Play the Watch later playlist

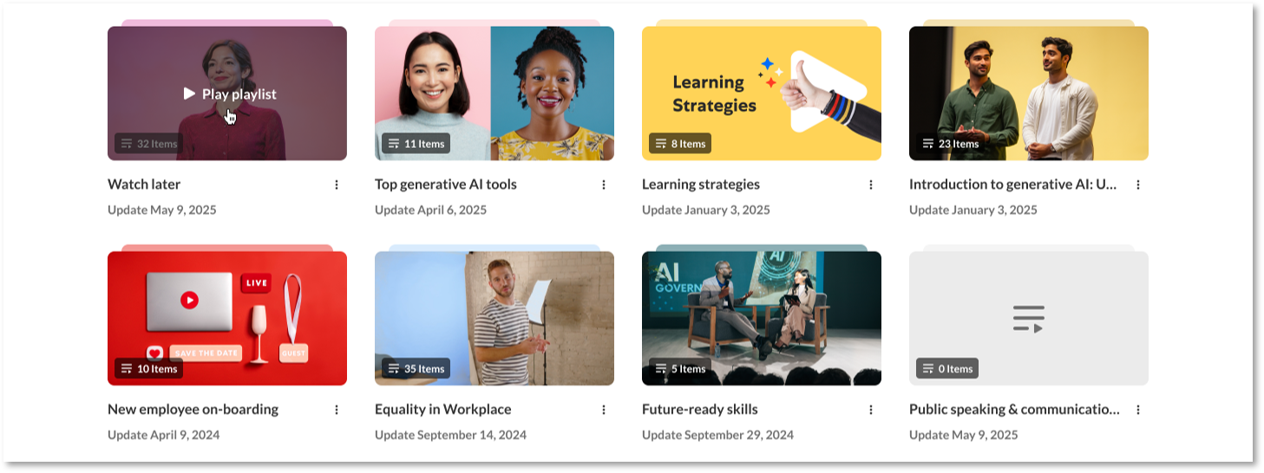[230, 94]
